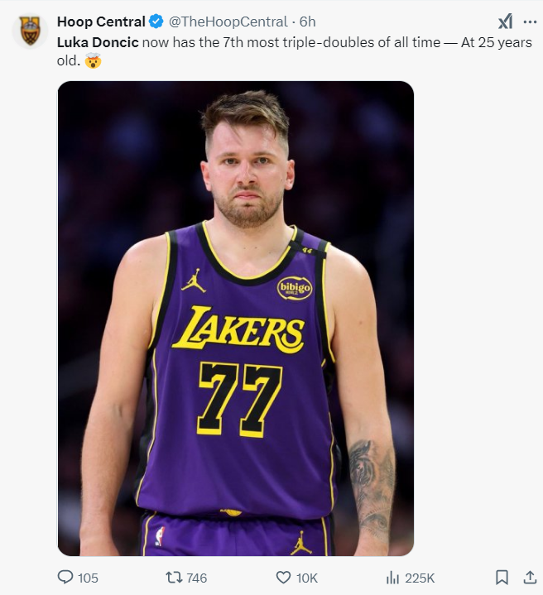This screenshot has height=595, width=543.
Task: Click the share post upload icon
Action: coord(530,577)
